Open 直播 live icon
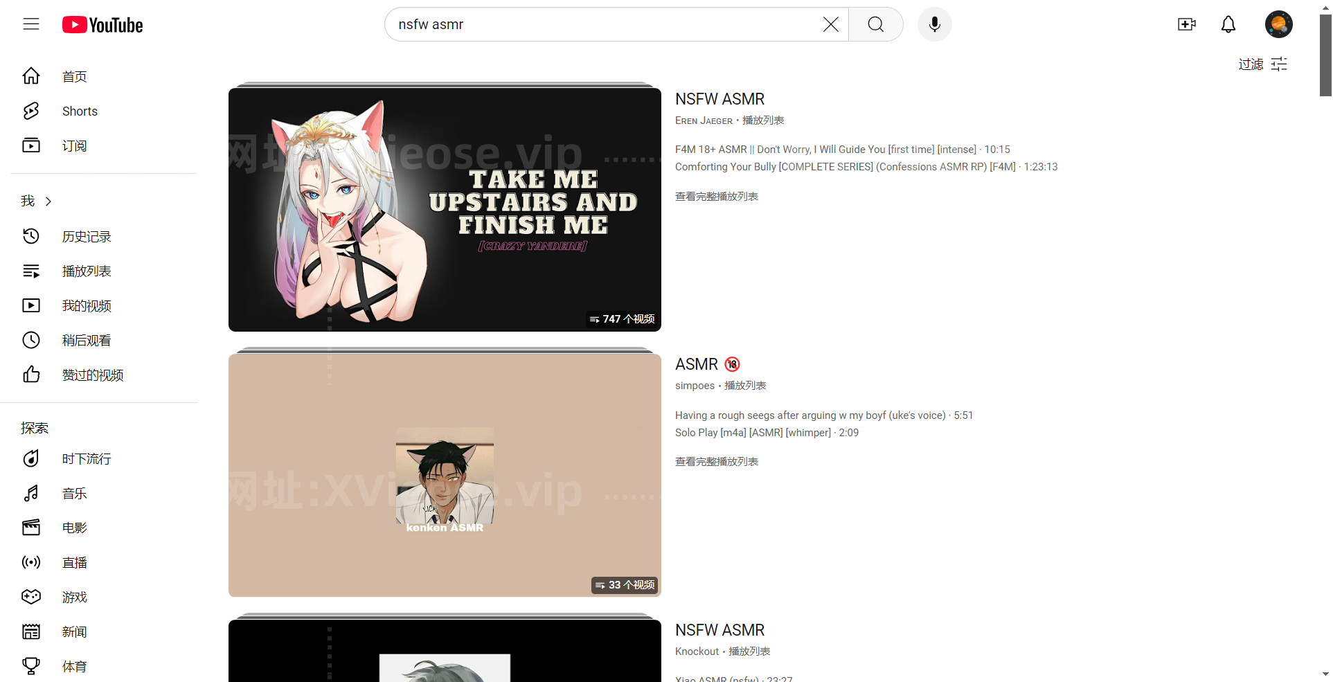This screenshot has width=1333, height=682. pos(31,562)
